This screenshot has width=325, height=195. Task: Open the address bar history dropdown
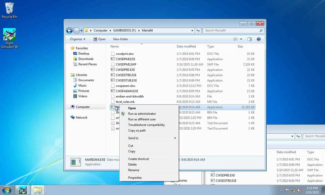(x=192, y=30)
